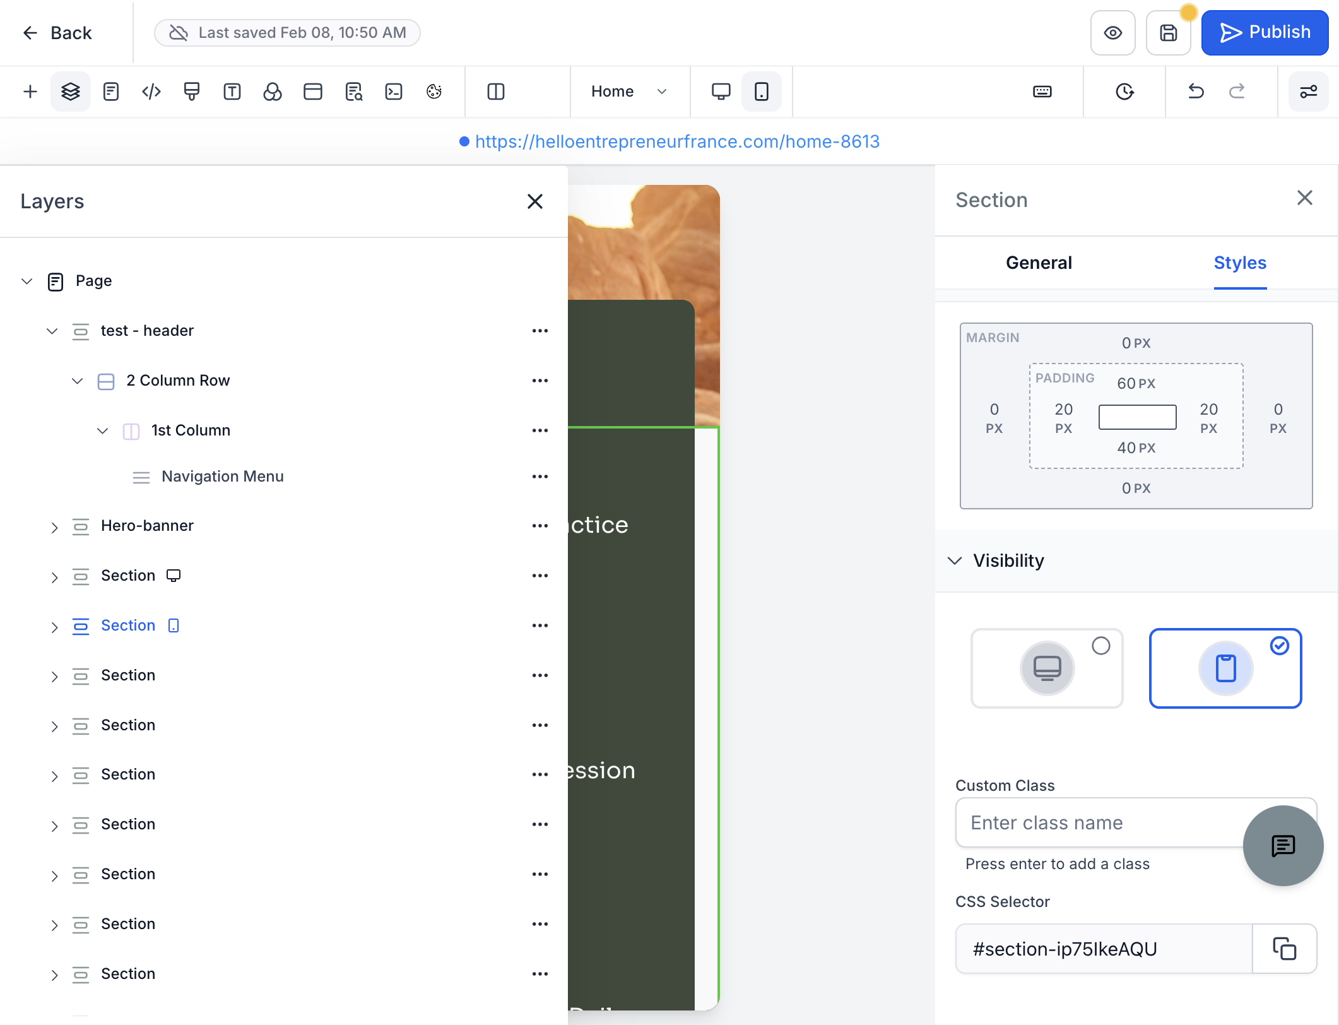Screen dimensions: 1339x1025
Task: Select the Navigation Menu layer
Action: (223, 477)
